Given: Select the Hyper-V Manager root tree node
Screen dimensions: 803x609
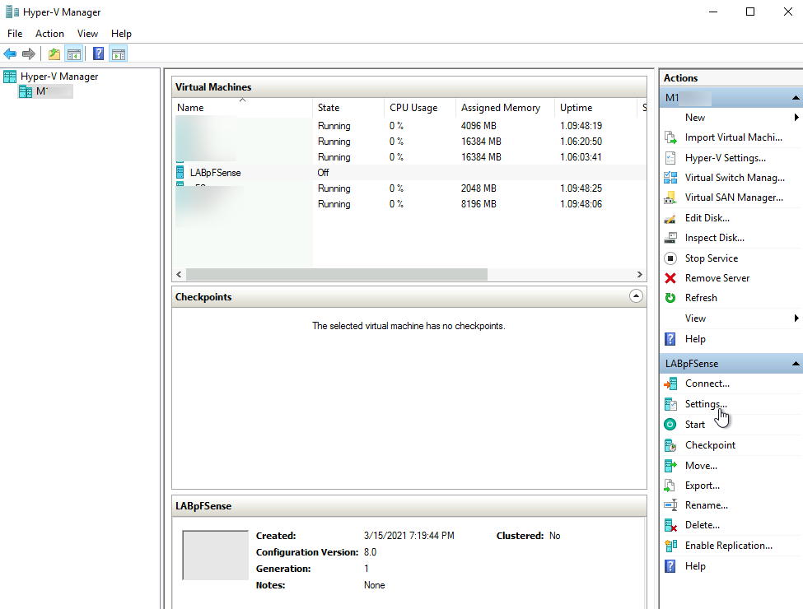Looking at the screenshot, I should (59, 77).
